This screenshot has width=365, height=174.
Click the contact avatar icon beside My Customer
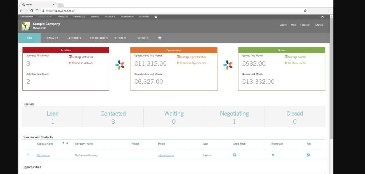click(x=28, y=155)
